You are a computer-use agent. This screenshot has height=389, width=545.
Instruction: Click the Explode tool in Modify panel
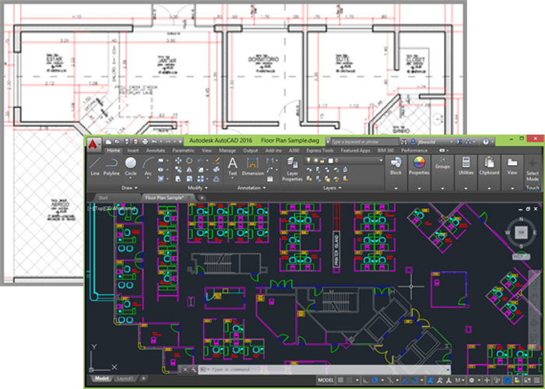click(x=216, y=170)
